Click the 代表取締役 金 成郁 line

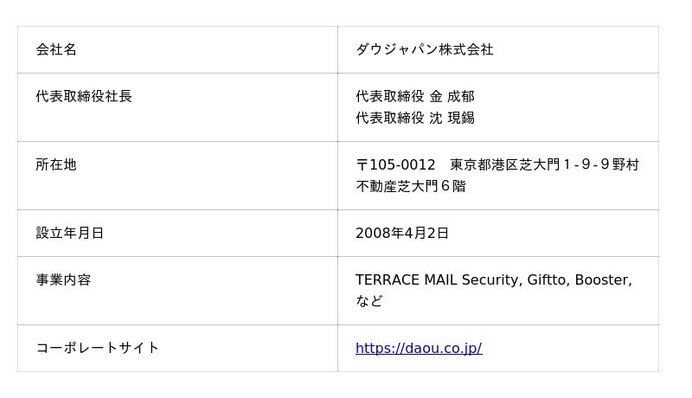[415, 97]
